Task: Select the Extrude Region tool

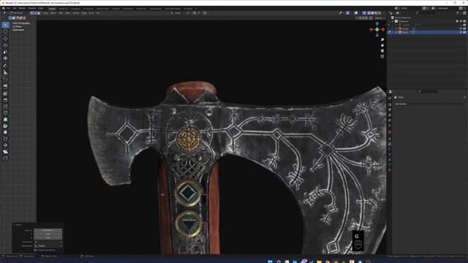Action: (x=5, y=86)
